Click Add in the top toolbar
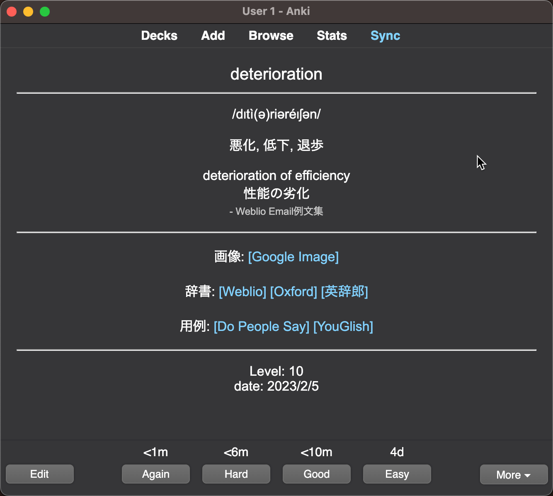 [x=213, y=36]
